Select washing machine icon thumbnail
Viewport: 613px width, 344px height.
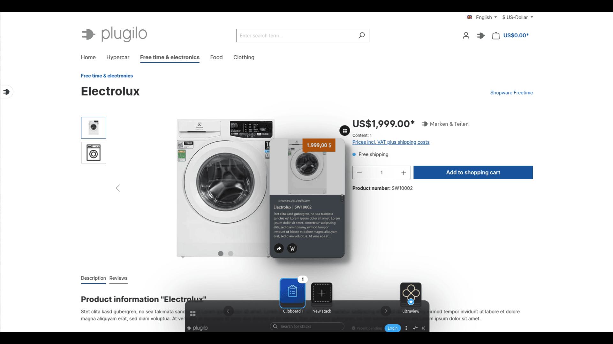(94, 153)
